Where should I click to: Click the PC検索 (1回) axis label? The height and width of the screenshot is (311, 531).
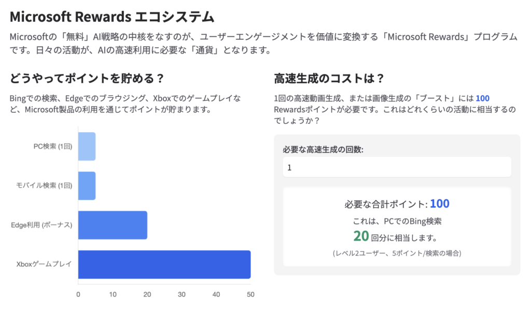pos(52,146)
